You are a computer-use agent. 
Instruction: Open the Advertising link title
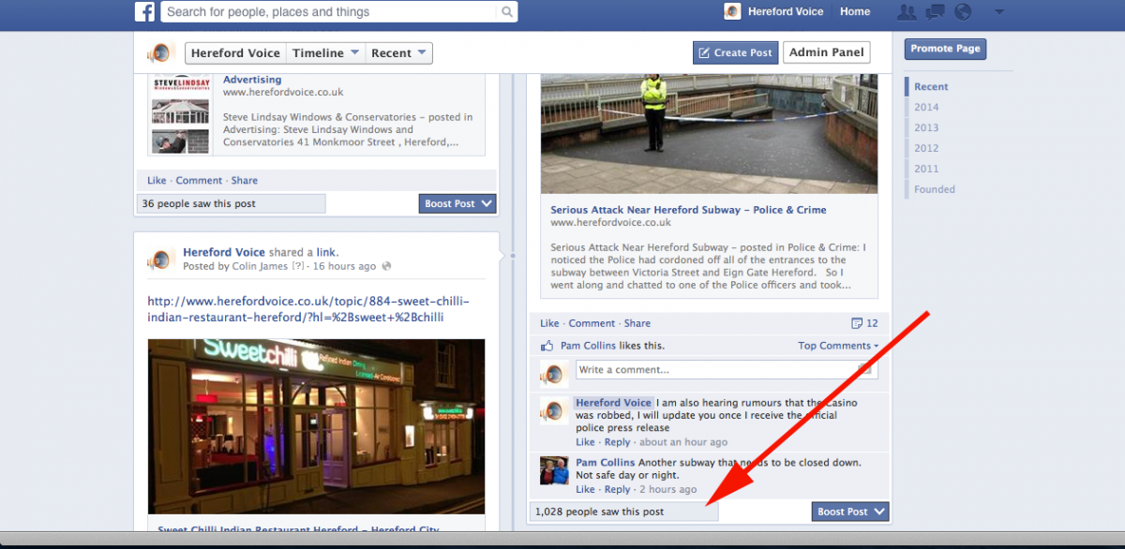point(252,81)
